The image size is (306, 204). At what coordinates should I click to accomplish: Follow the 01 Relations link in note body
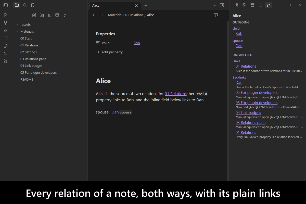(x=176, y=94)
